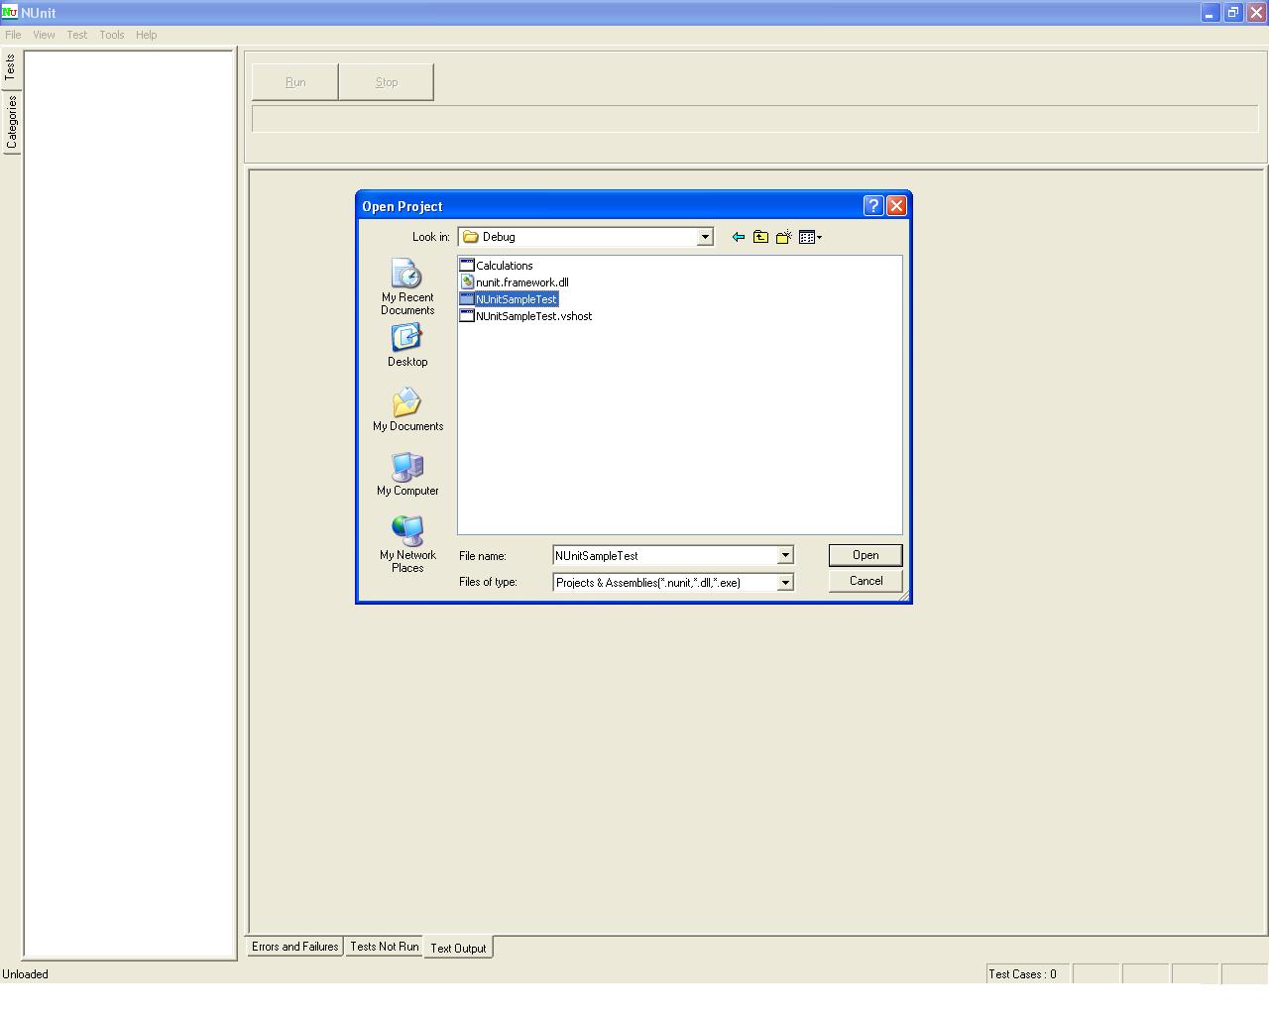Go up one folder level

coord(760,237)
